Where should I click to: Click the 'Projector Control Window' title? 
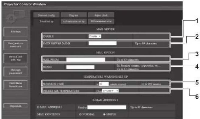pyautogui.click(x=25, y=4)
